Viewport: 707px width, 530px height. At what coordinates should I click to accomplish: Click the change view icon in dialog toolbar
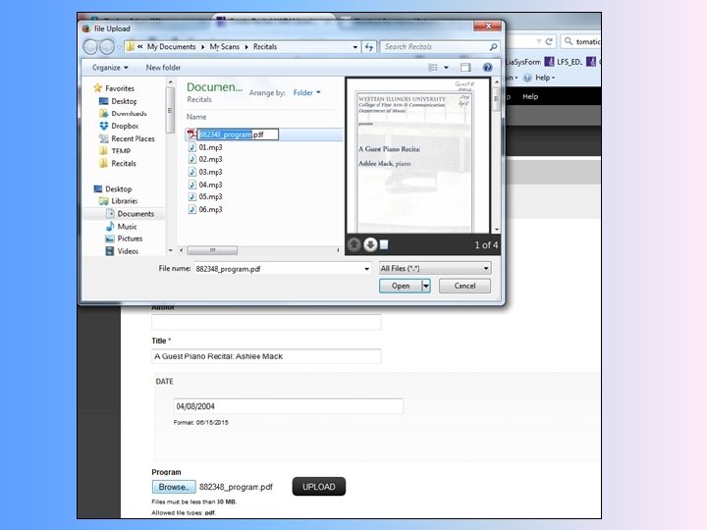(x=433, y=68)
